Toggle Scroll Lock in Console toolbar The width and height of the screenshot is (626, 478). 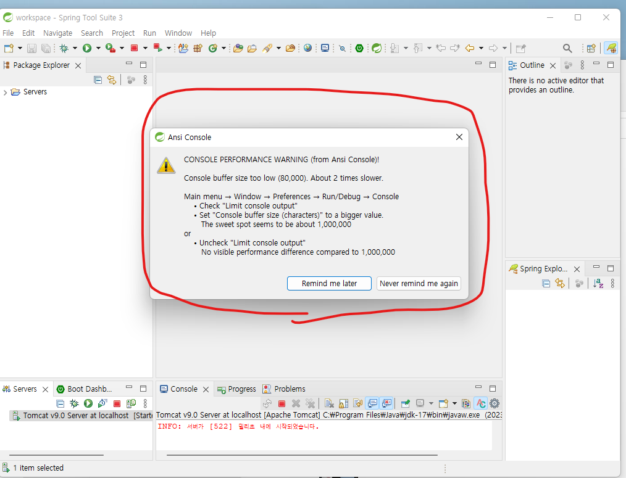pyautogui.click(x=344, y=403)
